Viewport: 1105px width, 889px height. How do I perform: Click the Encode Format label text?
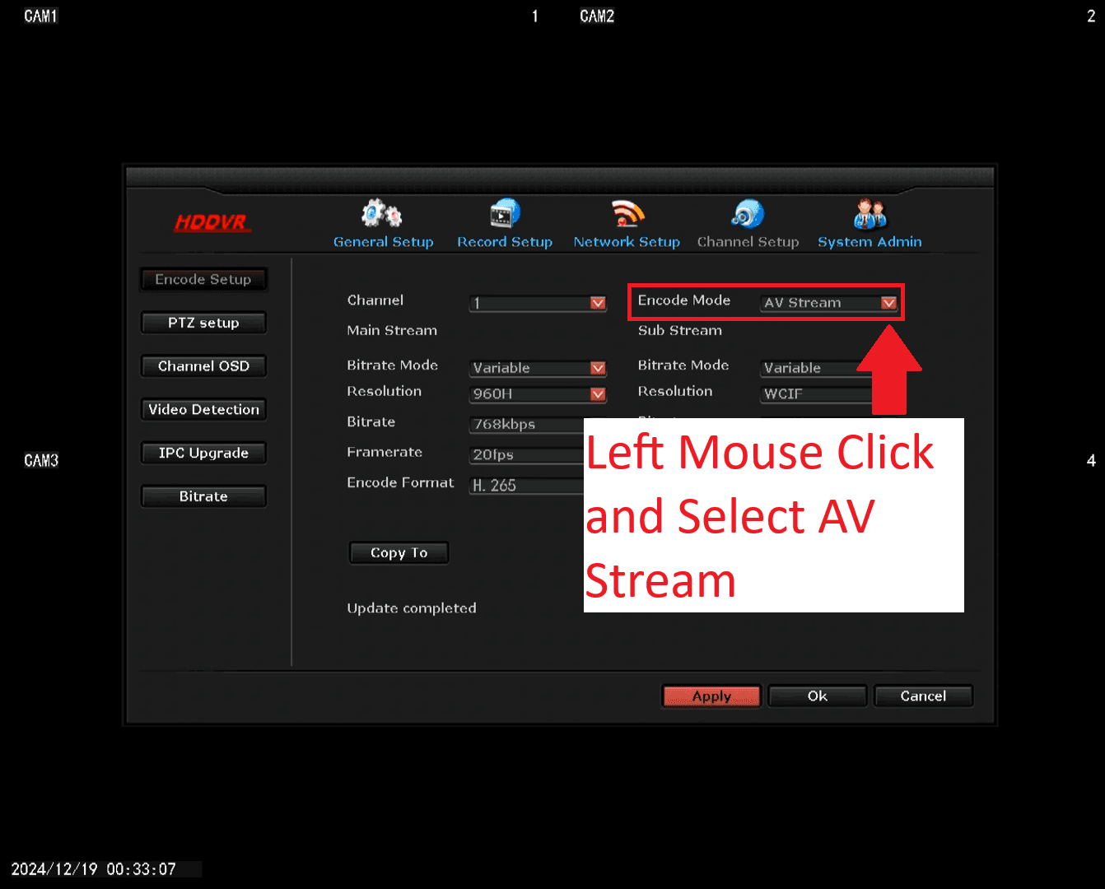[x=400, y=483]
